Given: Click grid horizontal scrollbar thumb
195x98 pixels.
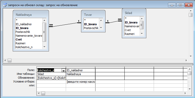Looking at the screenshot, I should point(43,93).
